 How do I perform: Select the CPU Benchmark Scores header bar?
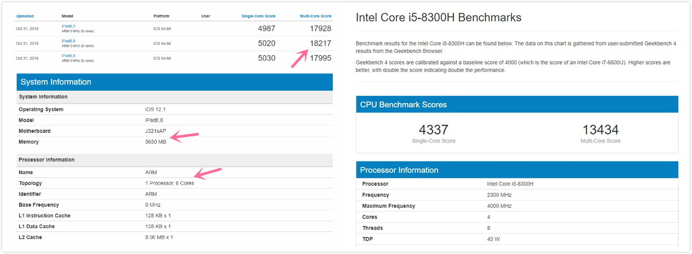(517, 105)
